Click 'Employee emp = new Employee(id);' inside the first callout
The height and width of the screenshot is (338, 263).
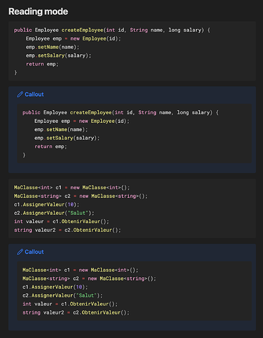82,121
